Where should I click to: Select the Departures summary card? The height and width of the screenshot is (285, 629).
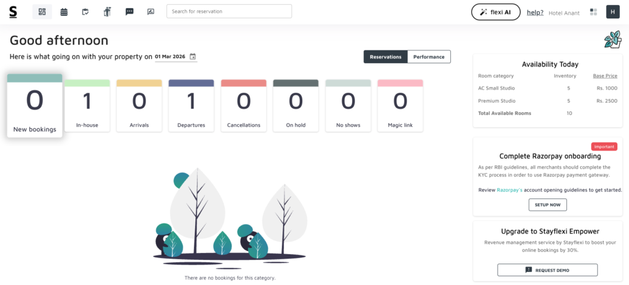191,106
